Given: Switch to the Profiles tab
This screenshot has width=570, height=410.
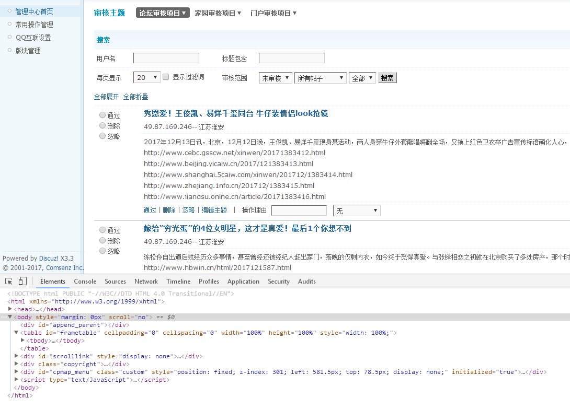Looking at the screenshot, I should 209,282.
